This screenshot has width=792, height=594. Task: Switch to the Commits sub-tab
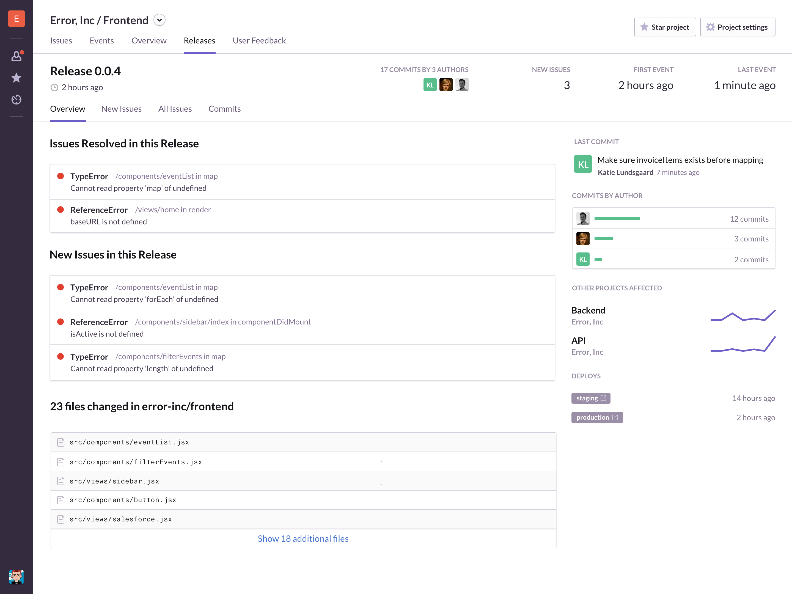224,109
